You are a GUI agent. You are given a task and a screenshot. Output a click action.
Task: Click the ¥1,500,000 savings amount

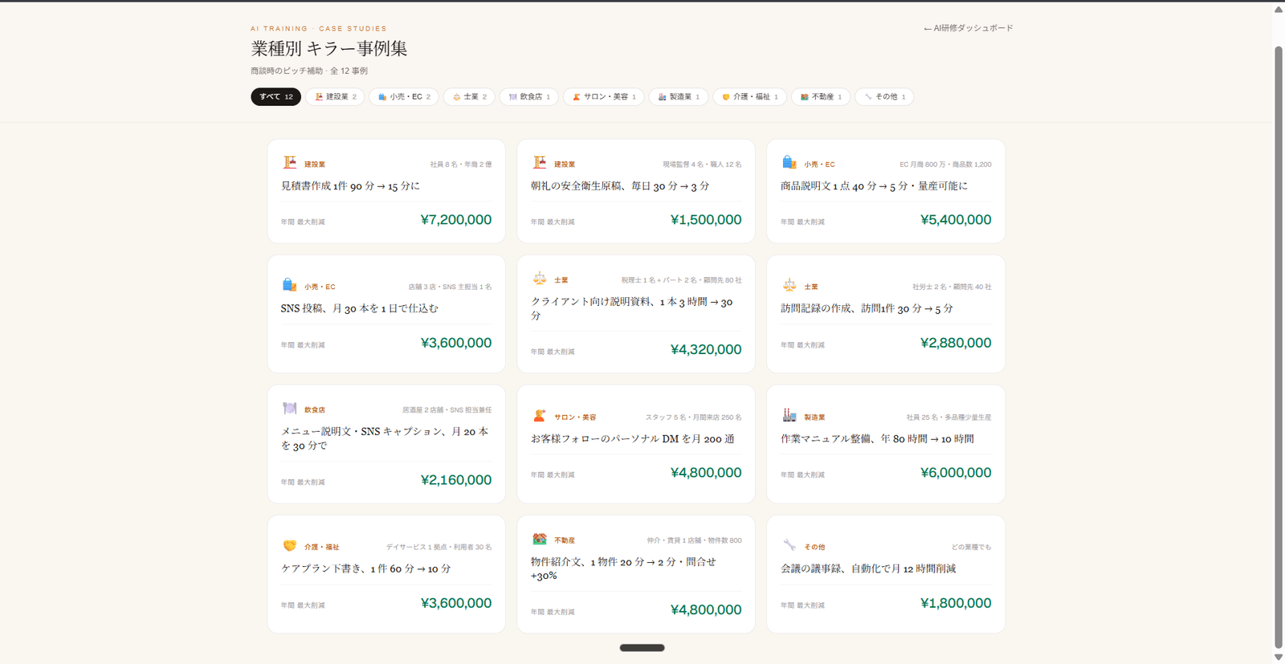(x=706, y=220)
